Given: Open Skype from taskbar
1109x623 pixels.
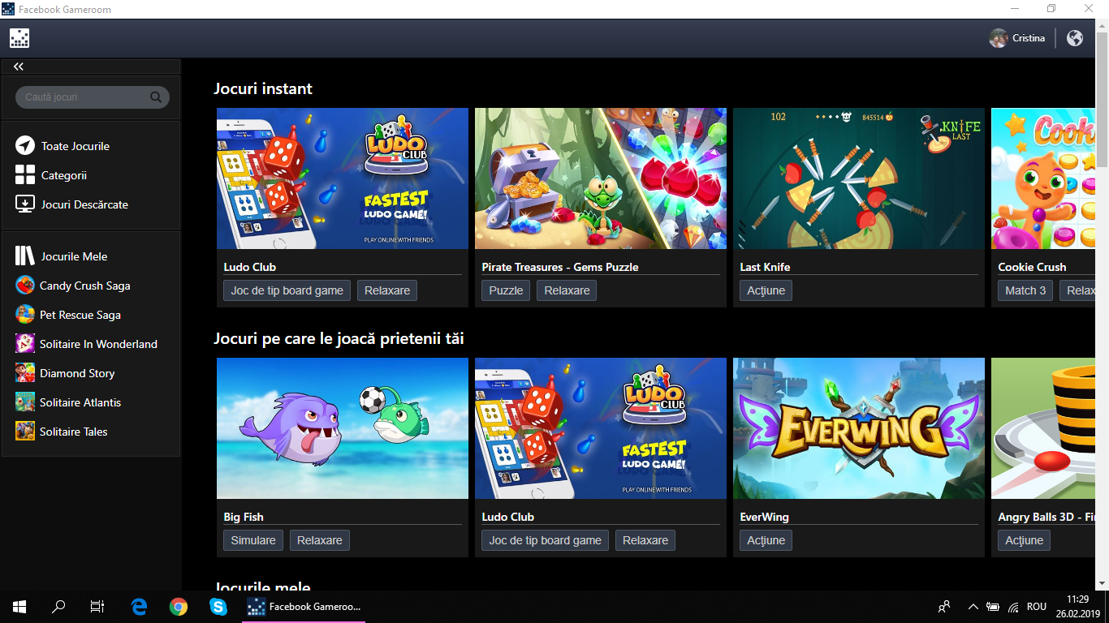Looking at the screenshot, I should pyautogui.click(x=218, y=607).
